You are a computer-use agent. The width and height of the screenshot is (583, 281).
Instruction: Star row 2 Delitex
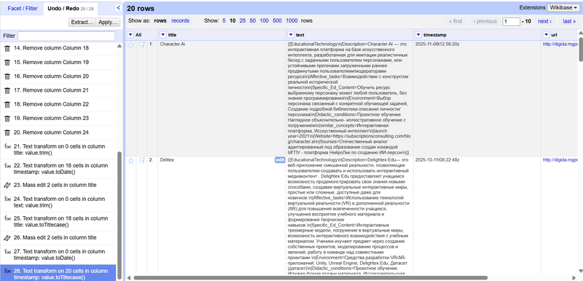(x=130, y=160)
